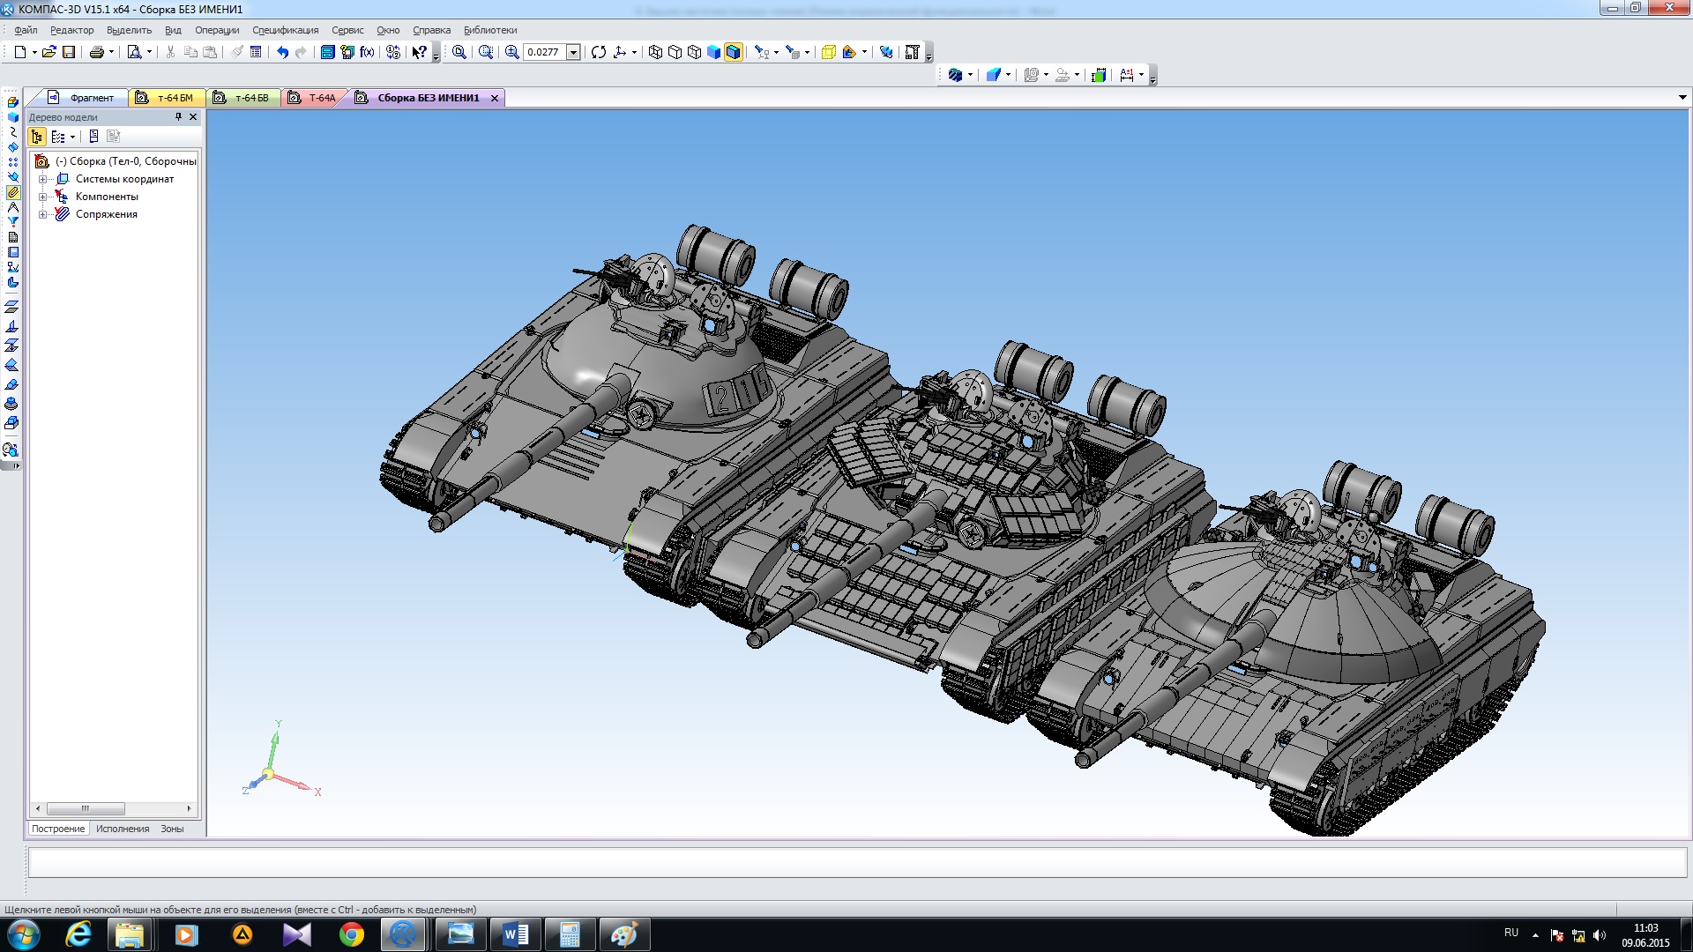Click the RU language indicator in tray
Viewport: 1693px width, 952px height.
(1511, 933)
